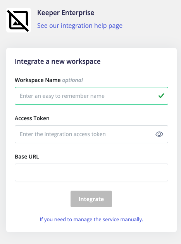Click the grayed-out Integrate button
This screenshot has width=181, height=244.
91,199
